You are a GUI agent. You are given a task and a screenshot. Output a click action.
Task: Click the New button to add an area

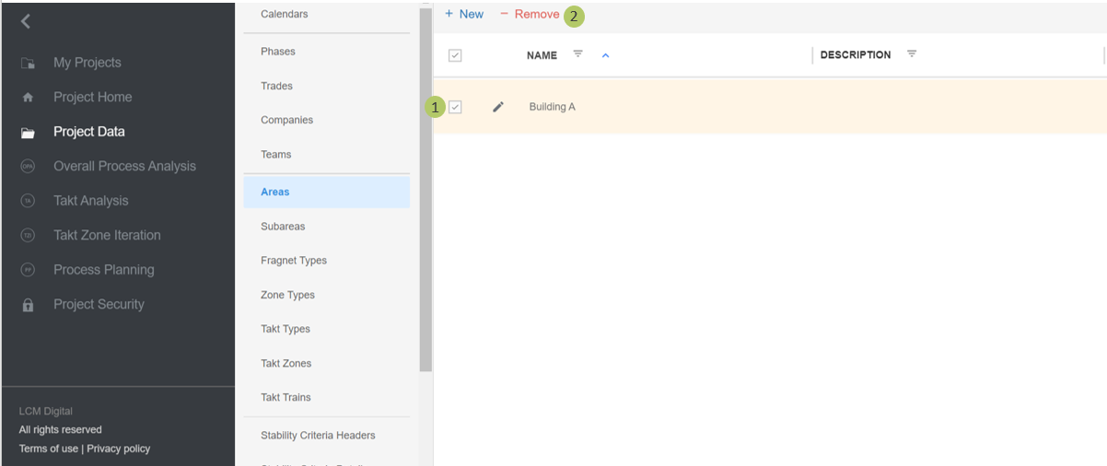[464, 14]
